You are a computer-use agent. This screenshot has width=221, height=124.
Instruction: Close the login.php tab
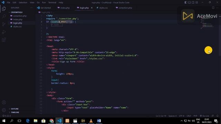pos(92,8)
